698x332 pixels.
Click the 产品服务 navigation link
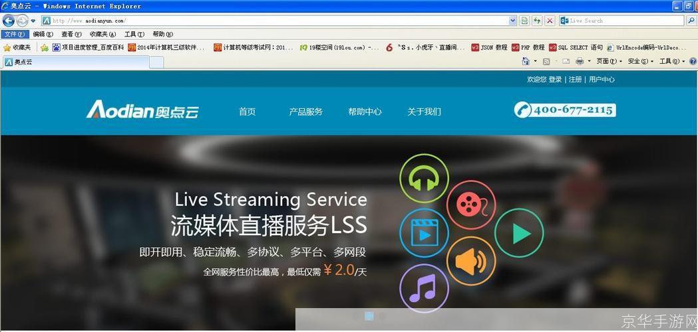tap(305, 112)
